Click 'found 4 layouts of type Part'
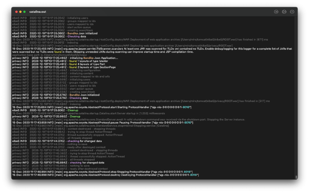 click(59, 64)
